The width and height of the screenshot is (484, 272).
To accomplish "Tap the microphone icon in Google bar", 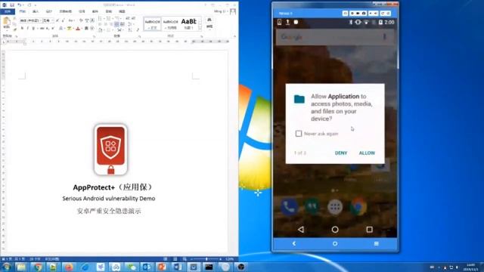I will [x=385, y=37].
